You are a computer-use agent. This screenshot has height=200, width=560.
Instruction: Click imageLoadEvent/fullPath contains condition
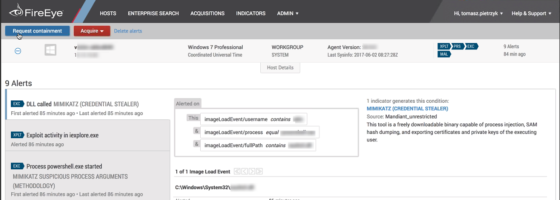tap(258, 145)
